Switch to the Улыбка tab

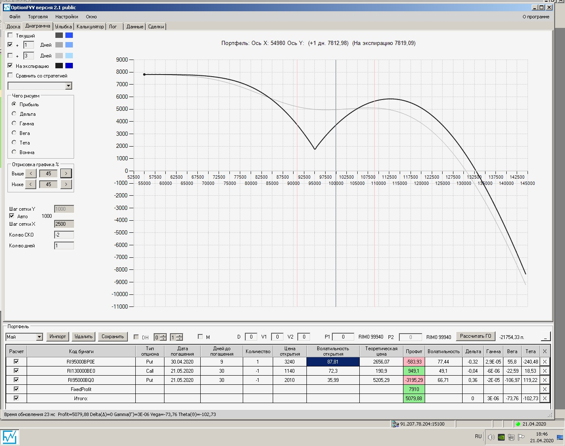[x=63, y=27]
